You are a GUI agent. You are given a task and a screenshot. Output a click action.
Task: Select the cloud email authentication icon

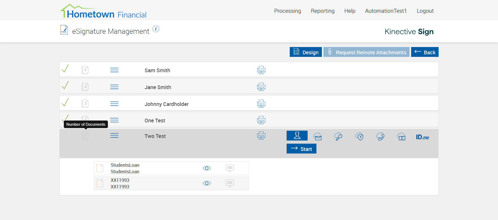pyautogui.click(x=317, y=136)
